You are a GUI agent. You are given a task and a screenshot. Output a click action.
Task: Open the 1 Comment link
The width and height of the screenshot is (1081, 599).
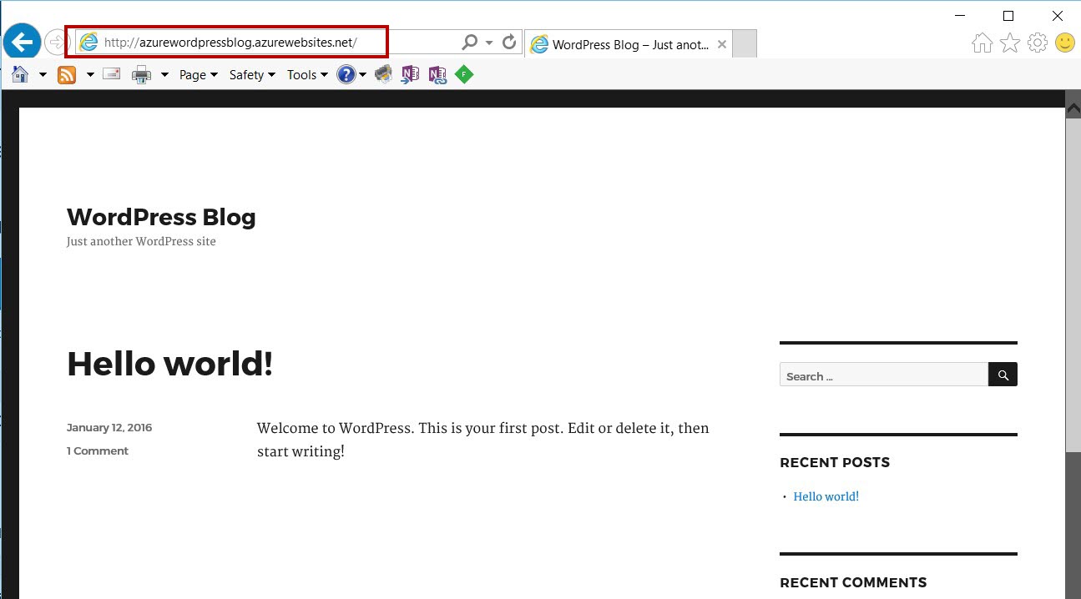click(98, 451)
